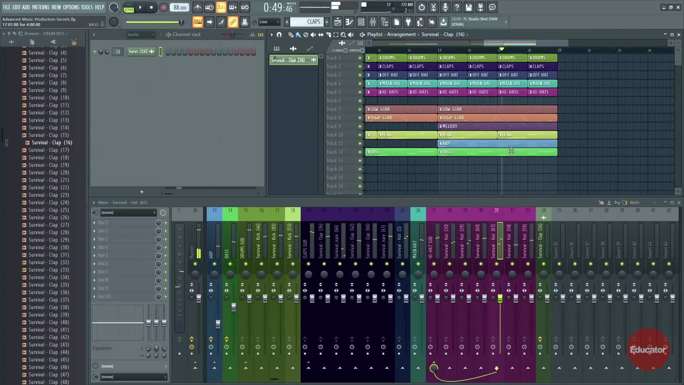
Task: Select Survival - Clap (20) in browser
Action: click(x=48, y=173)
